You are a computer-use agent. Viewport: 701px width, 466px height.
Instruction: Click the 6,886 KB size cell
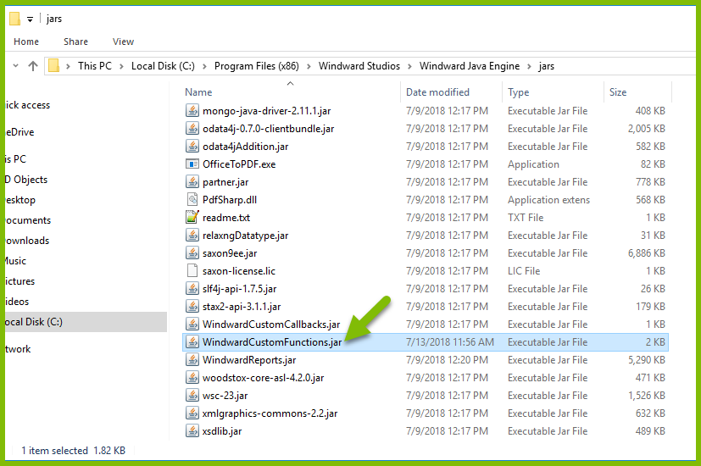tap(647, 253)
